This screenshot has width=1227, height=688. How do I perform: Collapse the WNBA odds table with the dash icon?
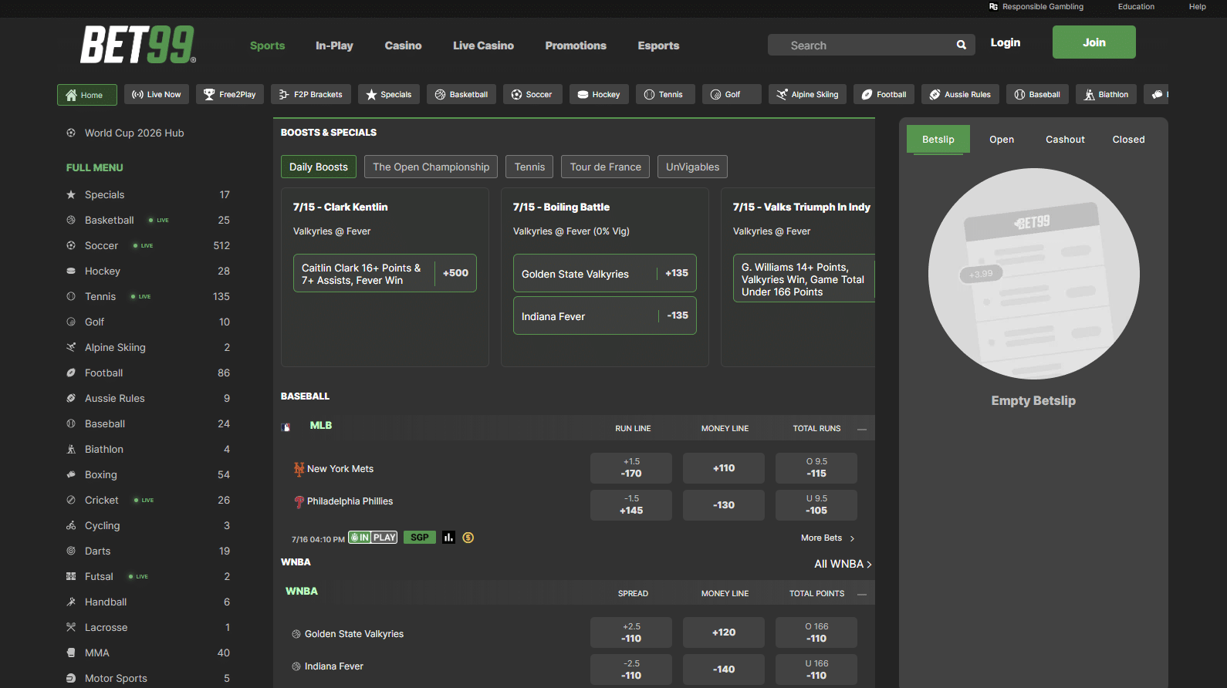862,594
